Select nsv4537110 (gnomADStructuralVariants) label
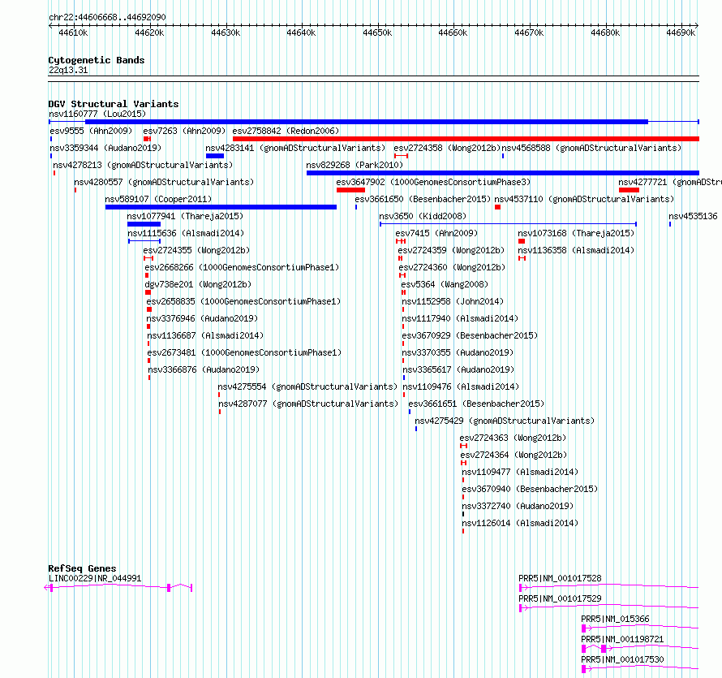 584,199
